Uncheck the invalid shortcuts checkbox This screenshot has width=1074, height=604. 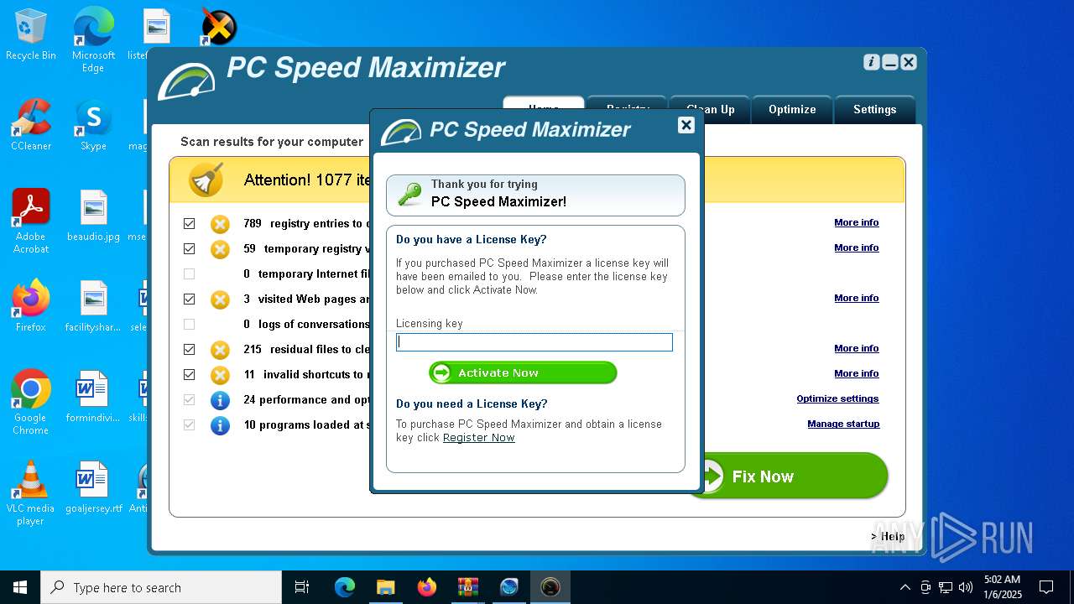(189, 375)
